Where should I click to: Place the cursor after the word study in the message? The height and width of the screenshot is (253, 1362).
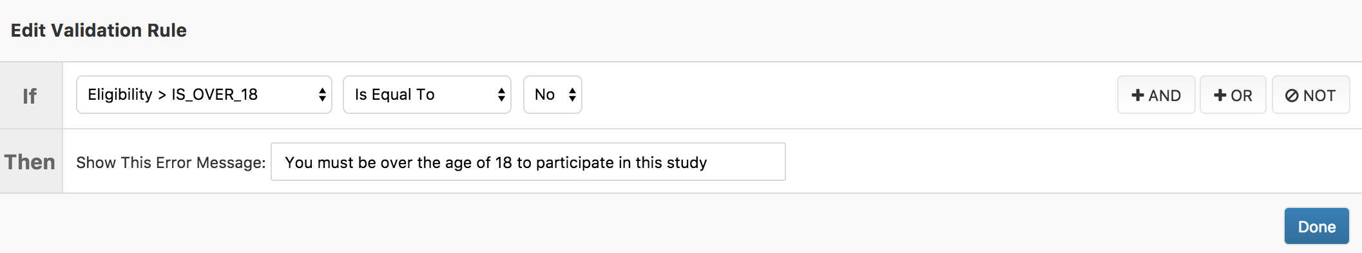(709, 163)
